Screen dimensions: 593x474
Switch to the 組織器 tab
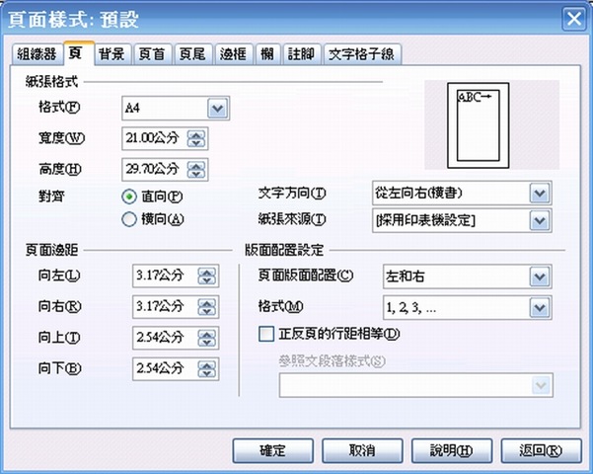37,54
